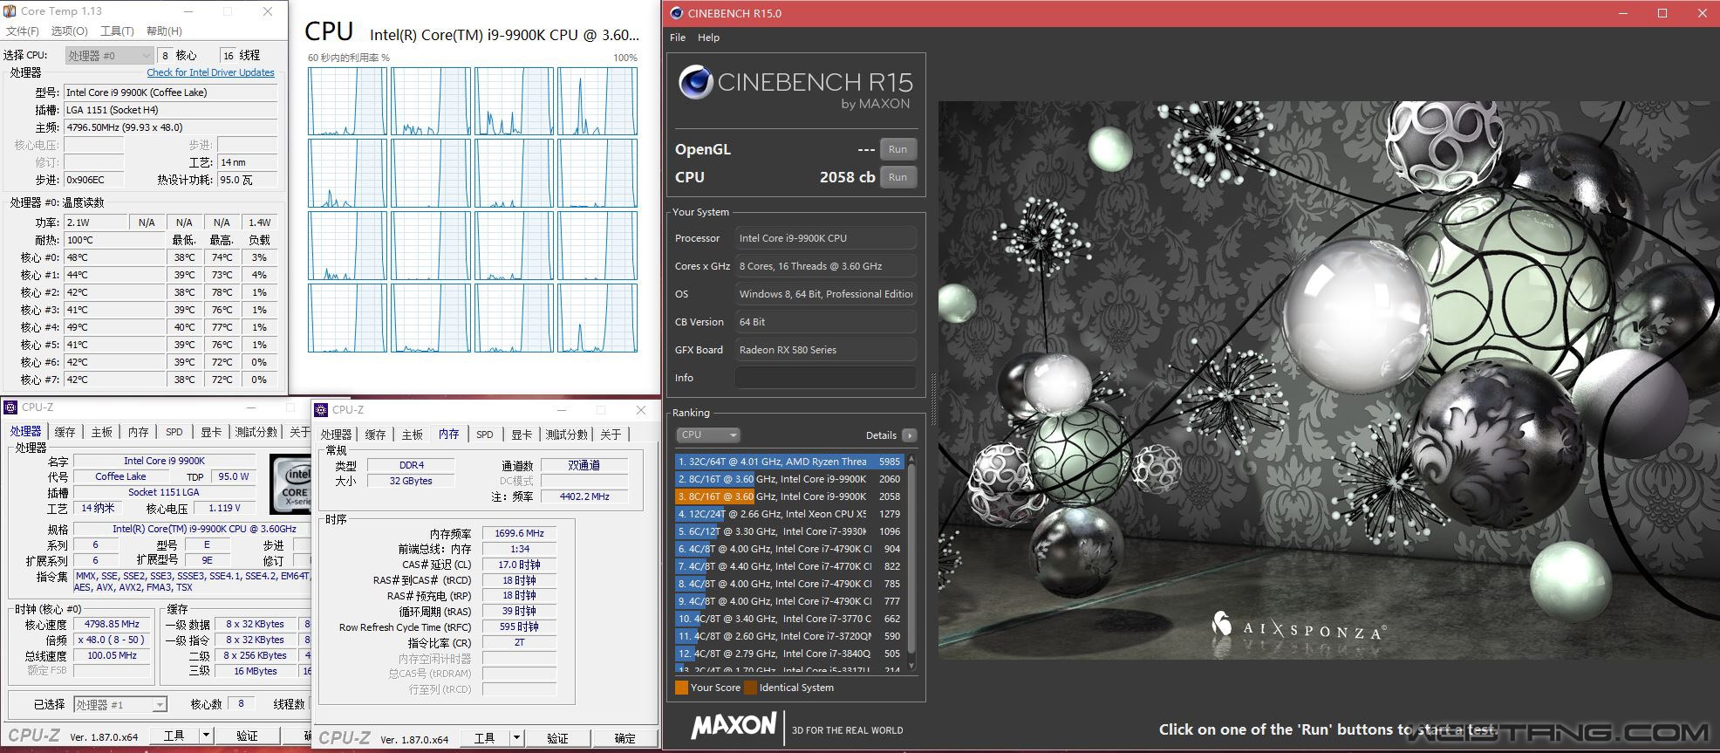Select the 显卡 tab in right CPU-Z window
This screenshot has width=1720, height=753.
click(522, 435)
